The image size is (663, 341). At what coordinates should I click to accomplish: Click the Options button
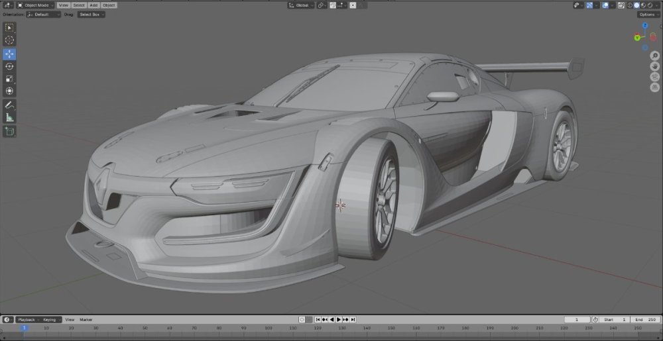point(648,14)
